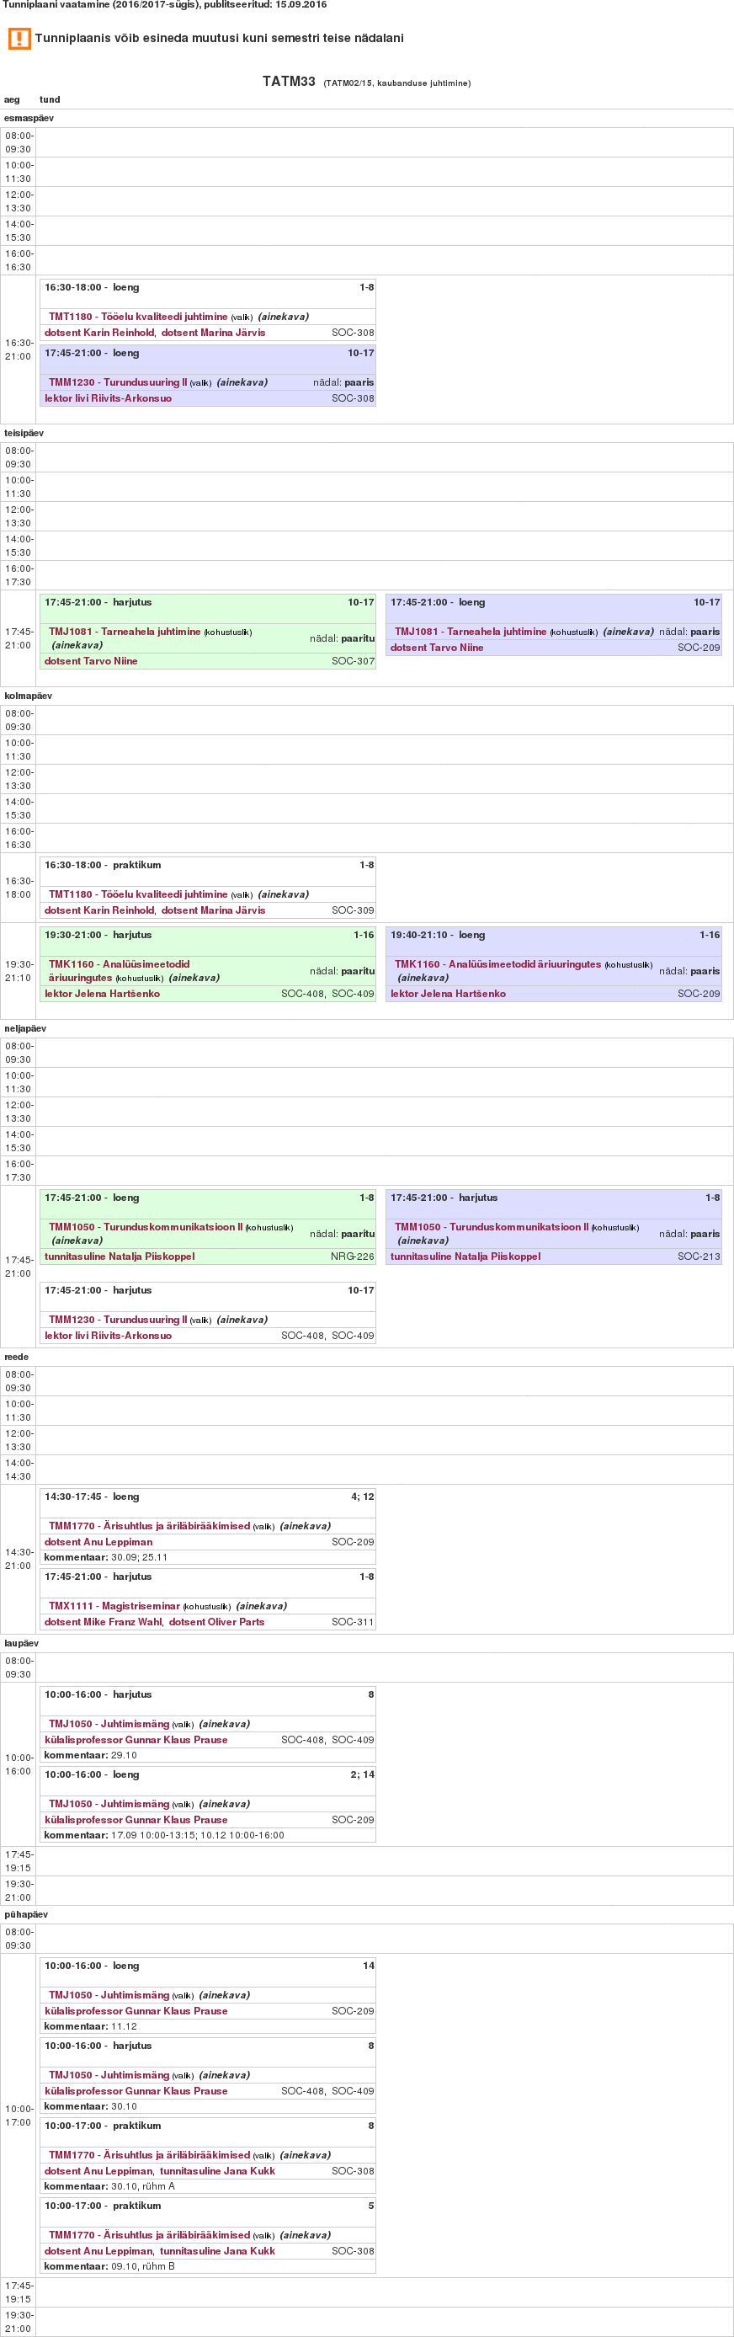Screen dimensions: 734x2337
Task: Click tunnitasuline Natalja Piiskoppel in the SOC-213 block
Action: (x=465, y=1257)
